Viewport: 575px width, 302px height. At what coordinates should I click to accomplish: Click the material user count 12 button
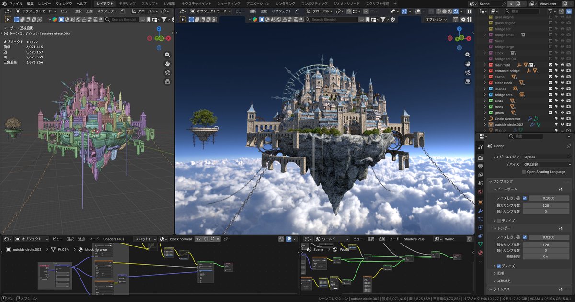pyautogui.click(x=198, y=239)
